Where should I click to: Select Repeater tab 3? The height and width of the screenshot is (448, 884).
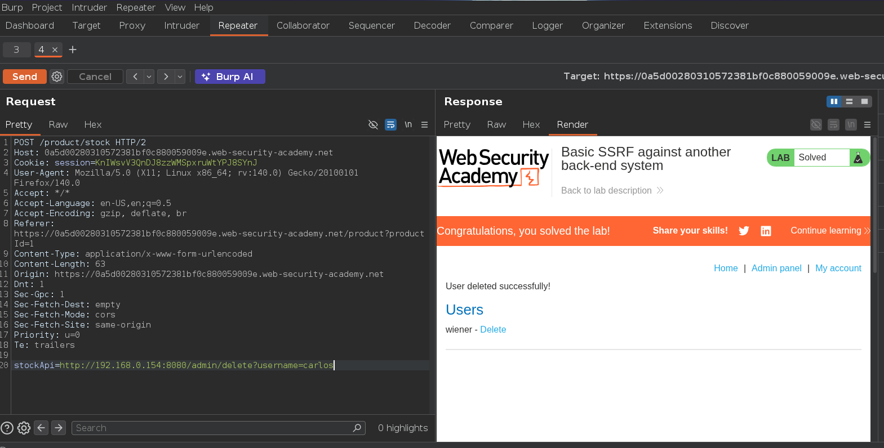[16, 50]
